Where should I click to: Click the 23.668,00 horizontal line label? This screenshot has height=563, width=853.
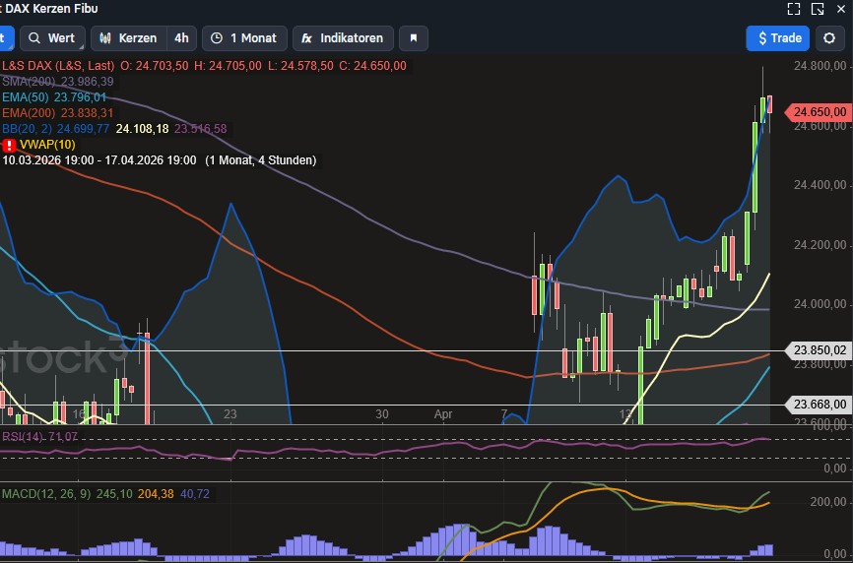click(x=820, y=405)
